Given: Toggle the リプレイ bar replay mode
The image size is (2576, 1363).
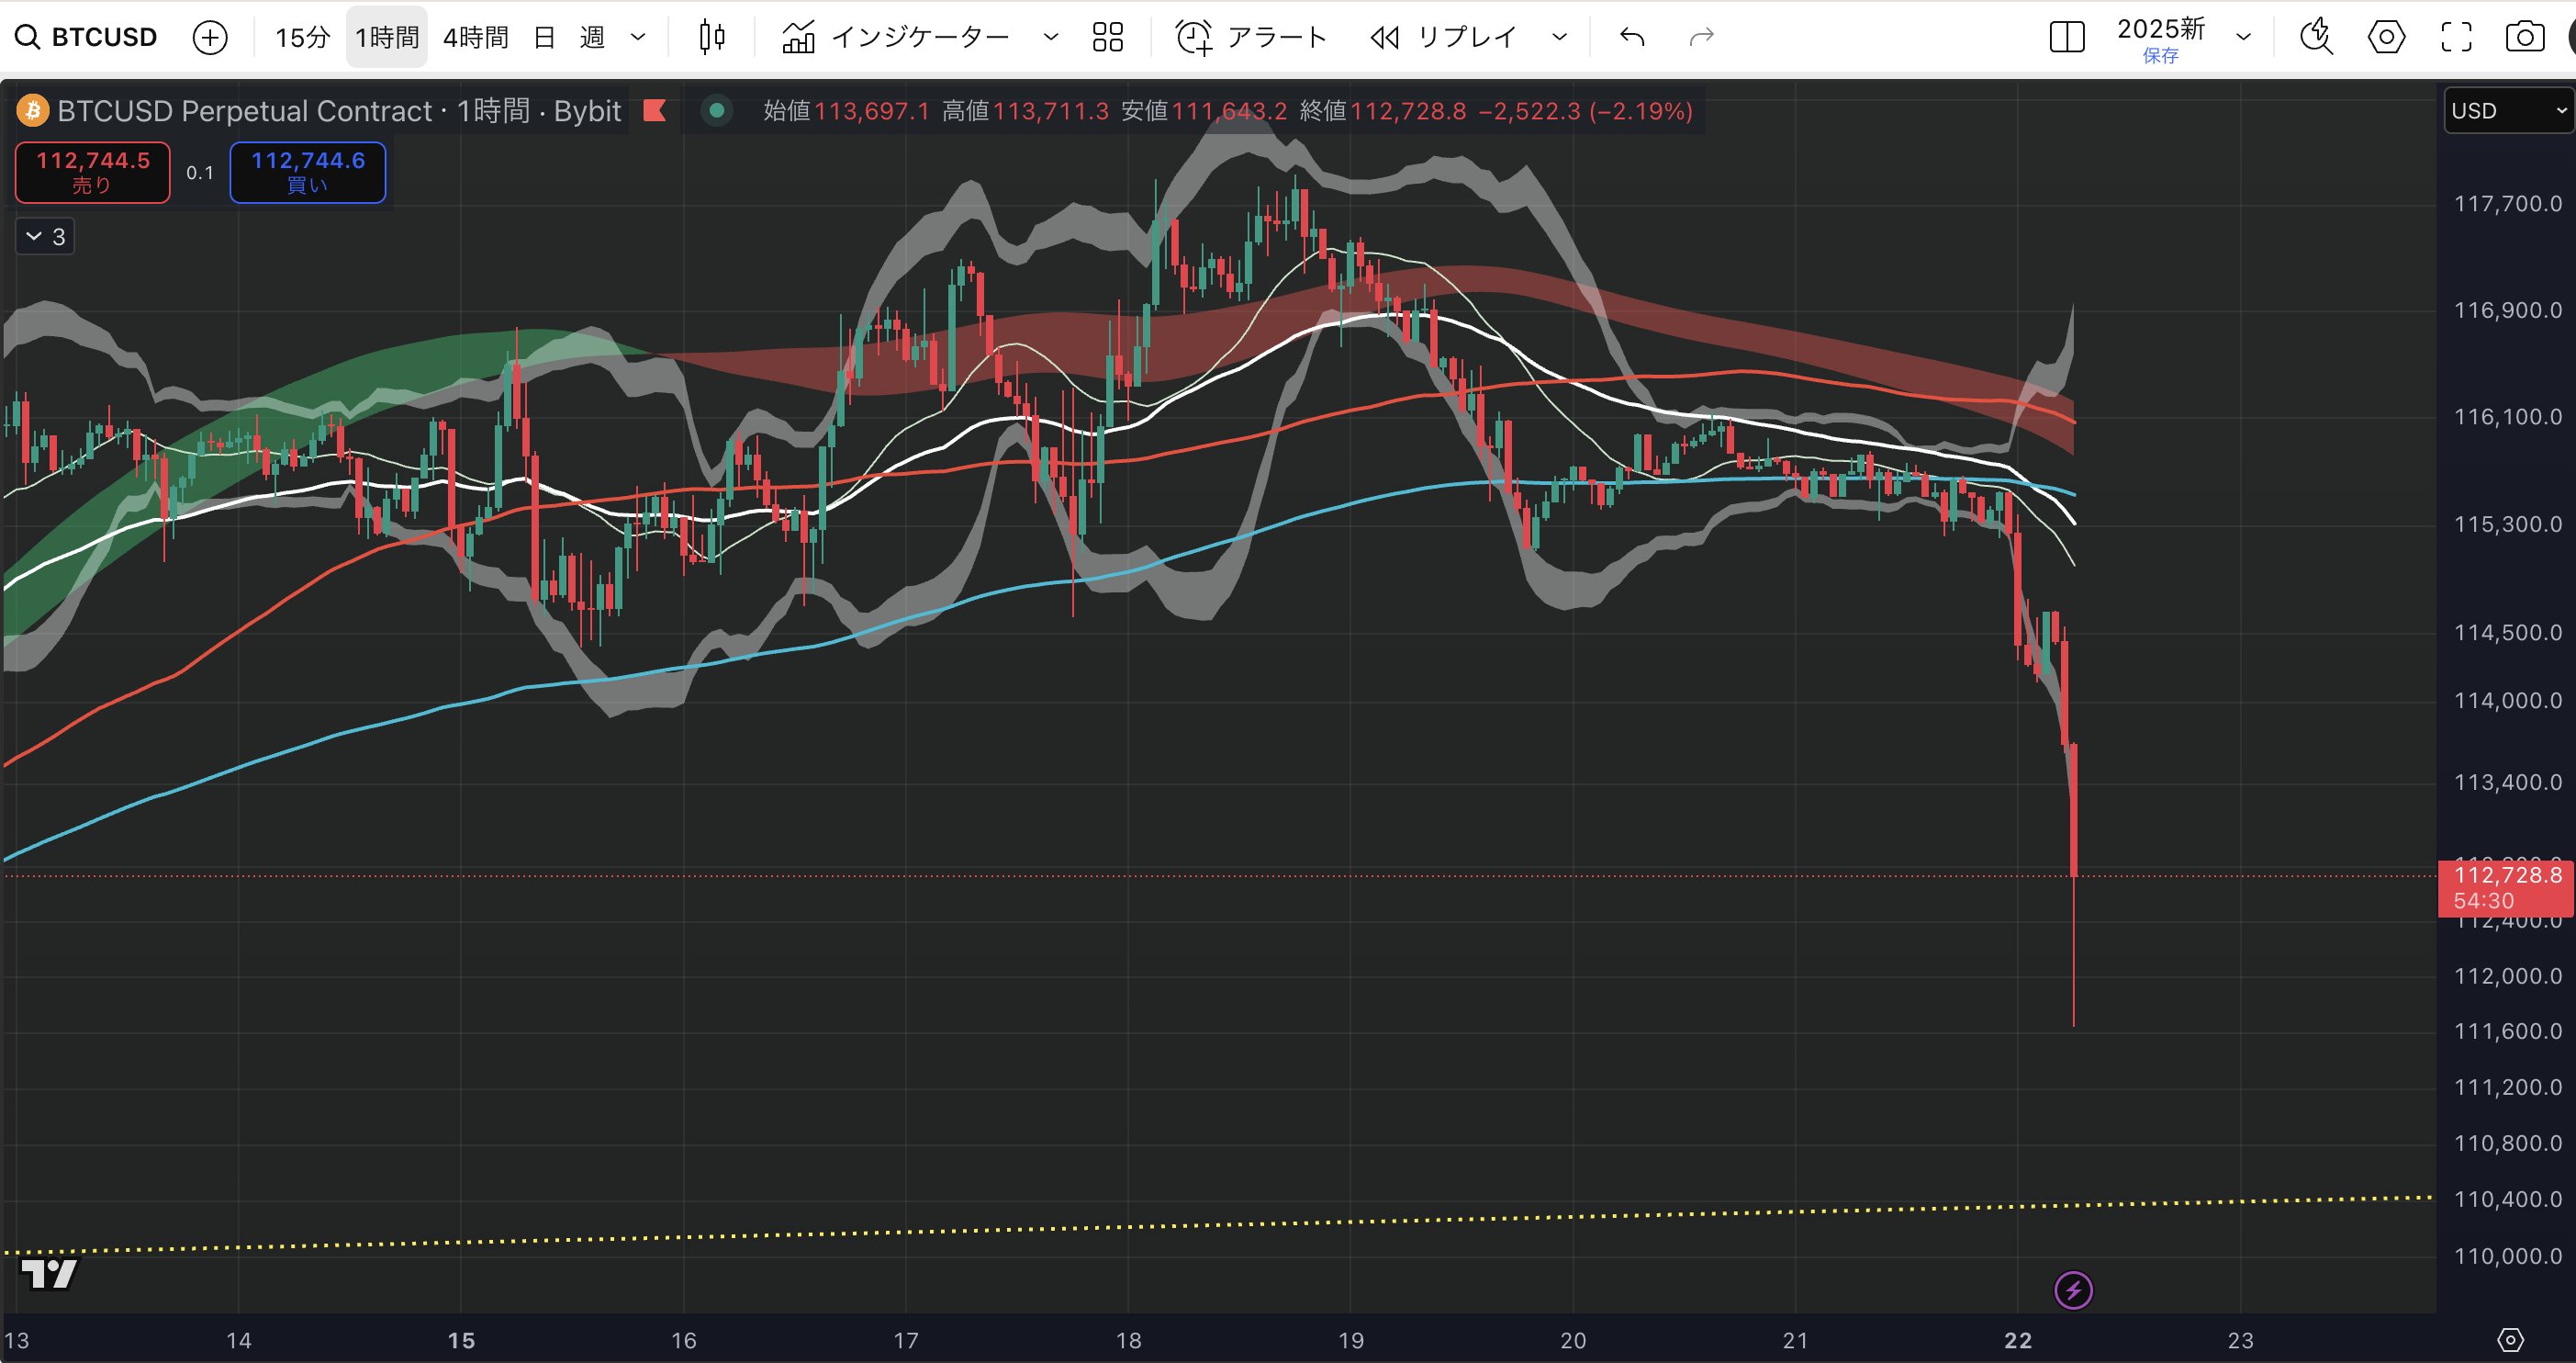Looking at the screenshot, I should click(1446, 37).
